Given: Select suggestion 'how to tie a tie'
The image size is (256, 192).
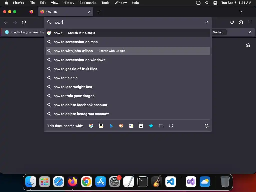Looking at the screenshot, I should tap(128, 78).
